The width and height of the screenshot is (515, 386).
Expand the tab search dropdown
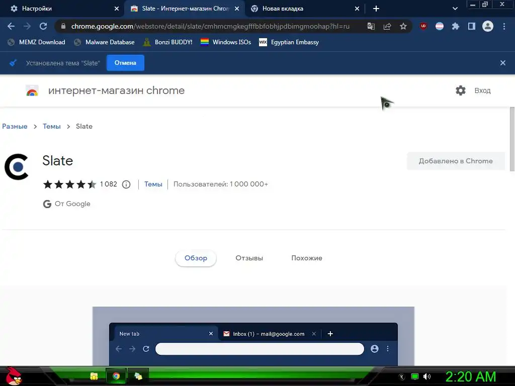[455, 9]
